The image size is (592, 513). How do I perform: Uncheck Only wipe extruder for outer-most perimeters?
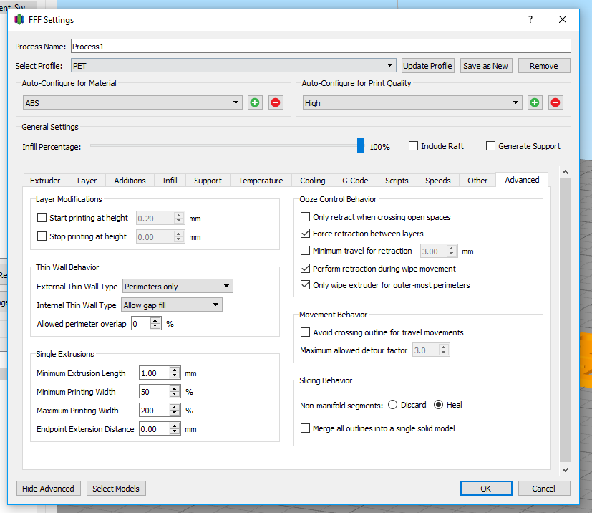click(305, 285)
